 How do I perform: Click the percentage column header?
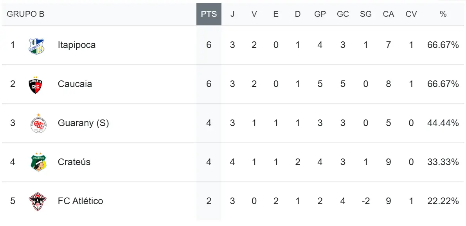443,14
